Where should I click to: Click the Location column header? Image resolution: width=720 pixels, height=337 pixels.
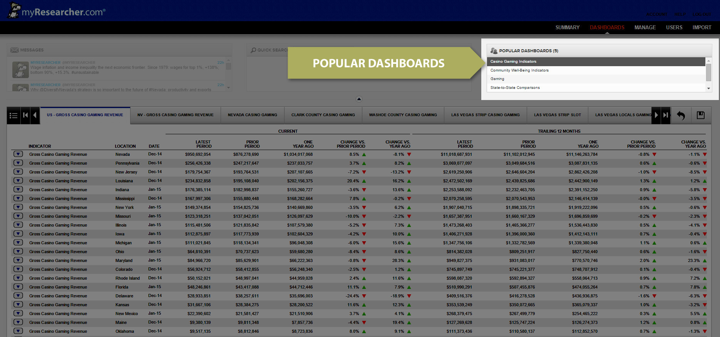pyautogui.click(x=125, y=146)
